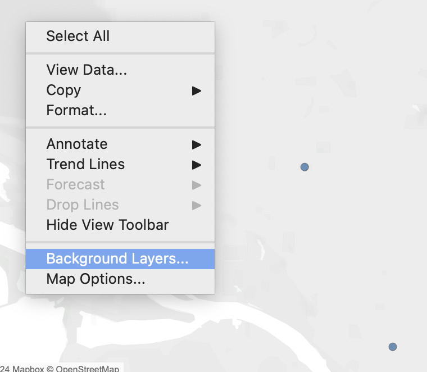Image resolution: width=427 pixels, height=372 pixels.
Task: Open Map Options... from the menu
Action: (96, 279)
